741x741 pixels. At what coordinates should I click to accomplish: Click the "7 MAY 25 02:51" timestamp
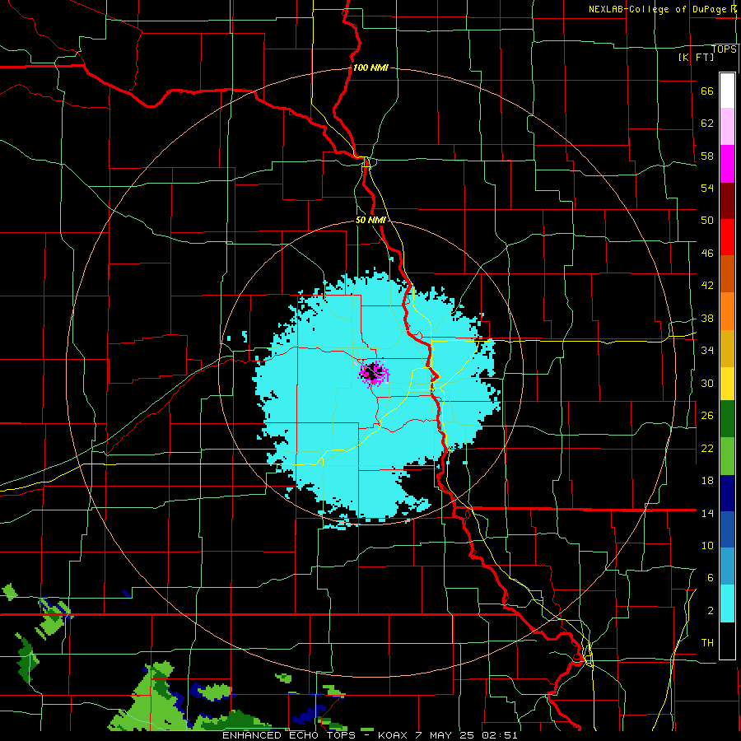pyautogui.click(x=467, y=735)
